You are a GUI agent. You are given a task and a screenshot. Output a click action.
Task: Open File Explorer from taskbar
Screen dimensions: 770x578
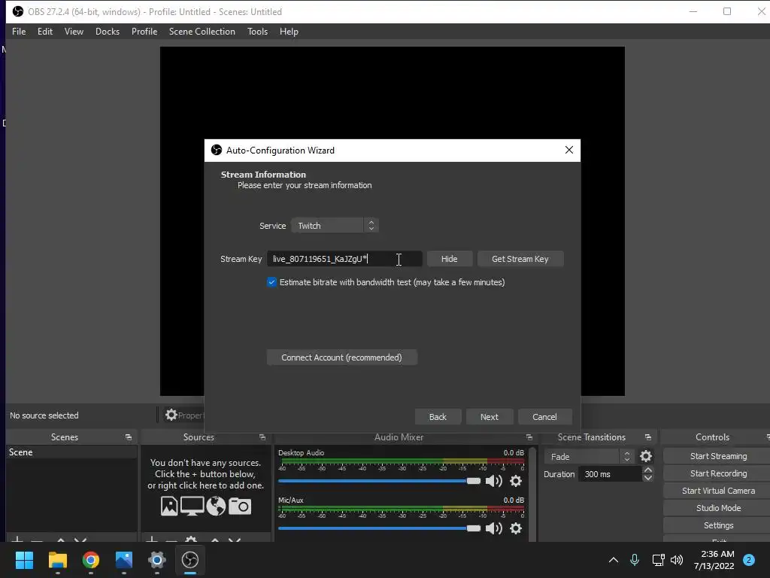click(57, 560)
